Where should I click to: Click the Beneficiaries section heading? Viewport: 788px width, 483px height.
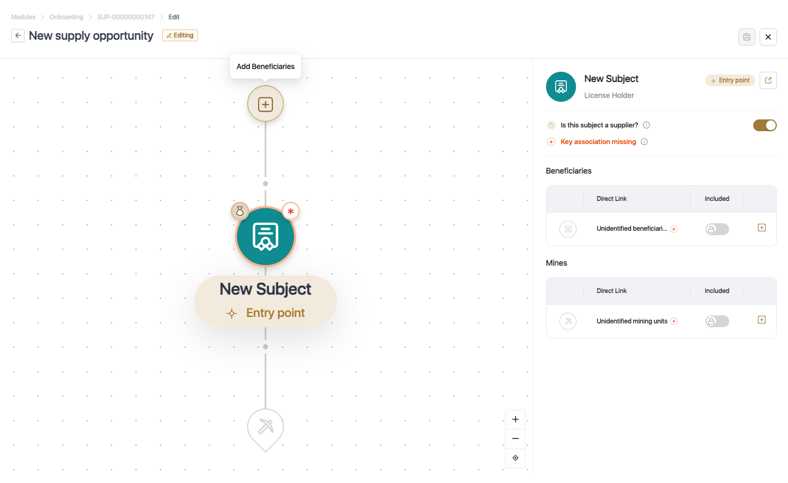569,171
